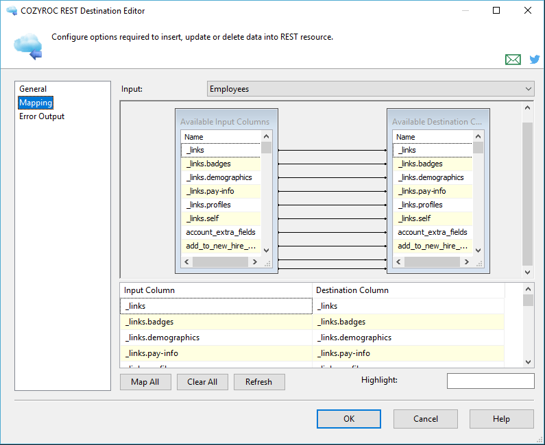Switch to the Error Output page

click(x=42, y=116)
